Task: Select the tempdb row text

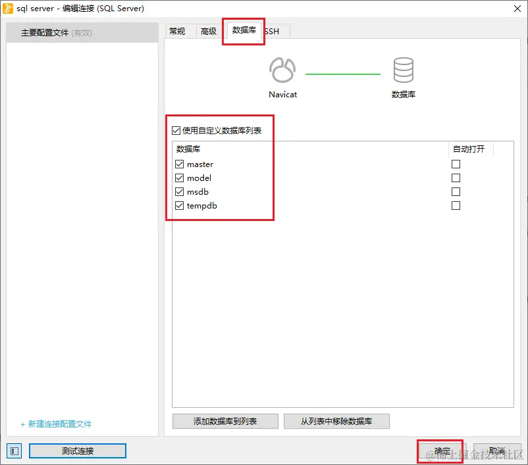Action: [x=201, y=206]
